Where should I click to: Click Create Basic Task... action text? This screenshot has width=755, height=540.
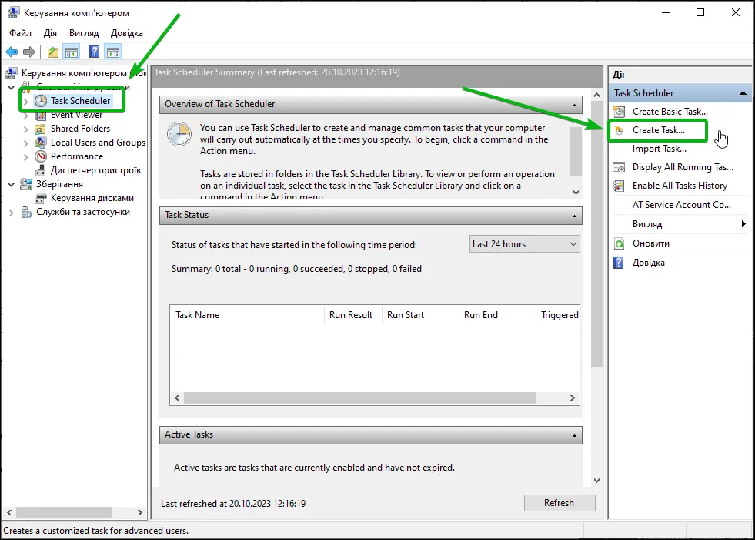tap(670, 112)
